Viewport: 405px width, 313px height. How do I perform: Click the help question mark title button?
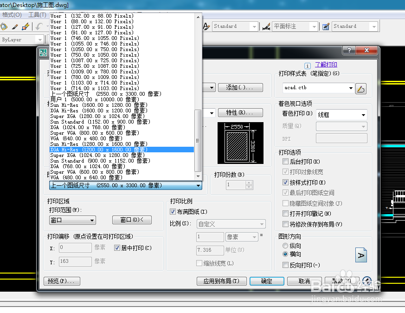tap(349, 50)
